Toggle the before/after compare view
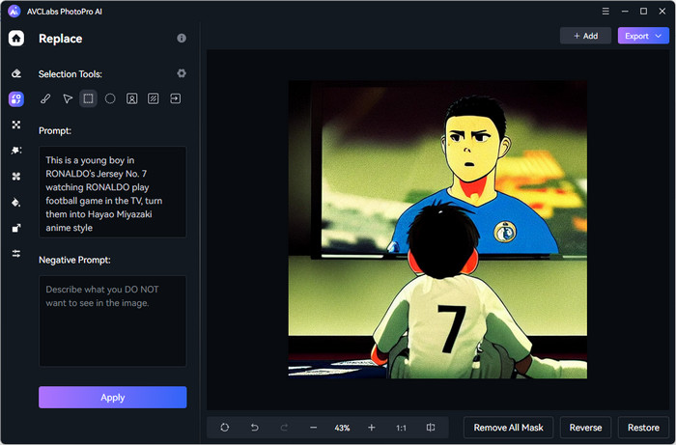676x445 pixels. (431, 428)
